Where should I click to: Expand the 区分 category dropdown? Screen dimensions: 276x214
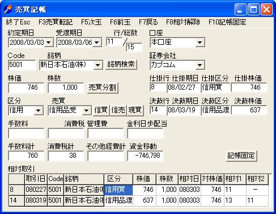click(39, 110)
